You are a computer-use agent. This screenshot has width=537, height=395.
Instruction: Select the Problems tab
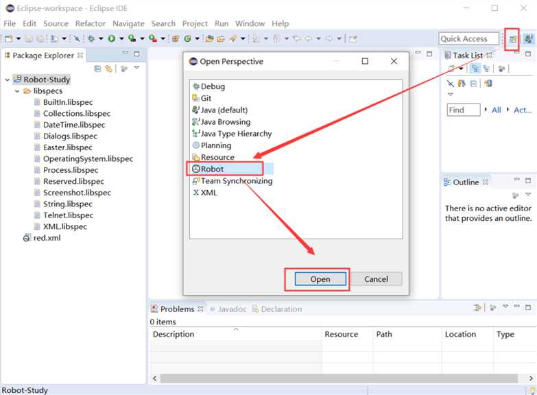click(177, 309)
